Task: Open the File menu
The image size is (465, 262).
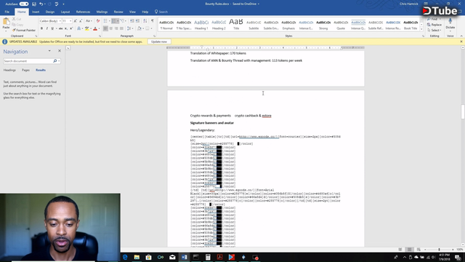Action: (x=7, y=12)
